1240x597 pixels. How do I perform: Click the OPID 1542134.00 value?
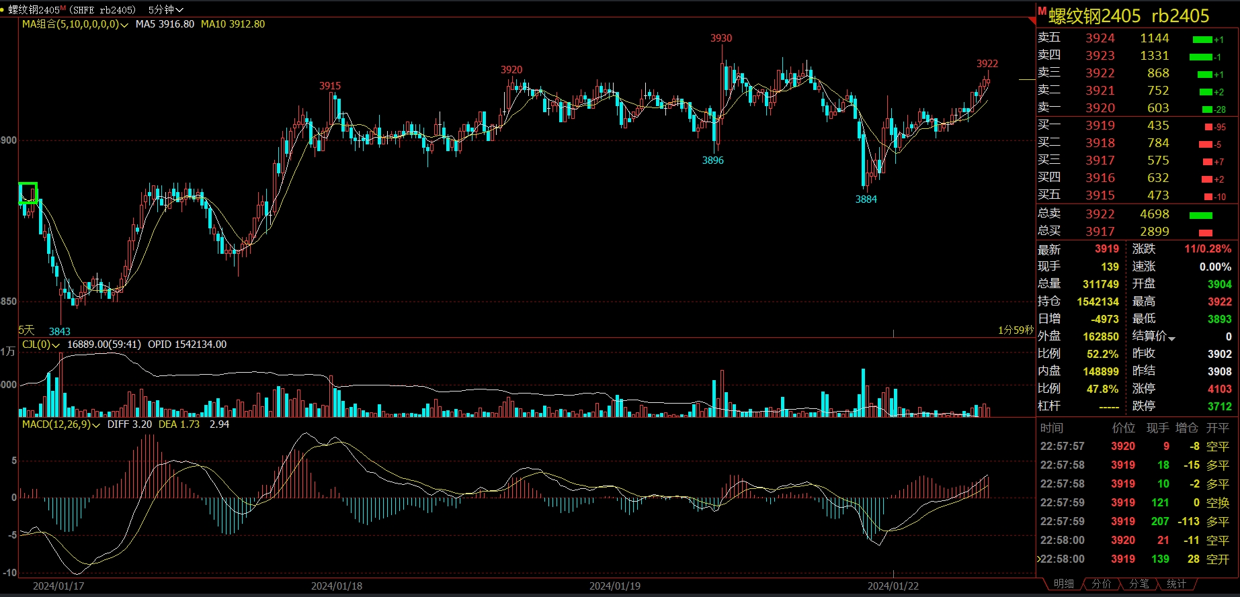pyautogui.click(x=188, y=345)
